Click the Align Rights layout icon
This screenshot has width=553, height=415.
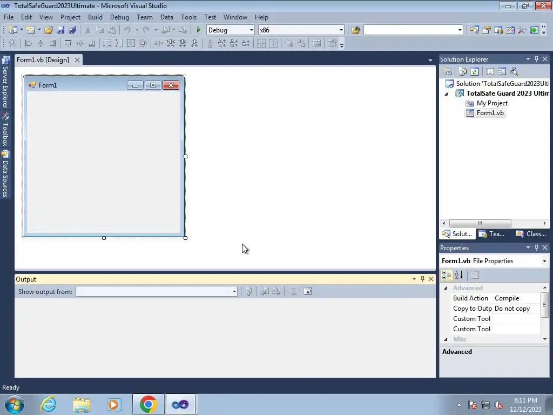52,43
